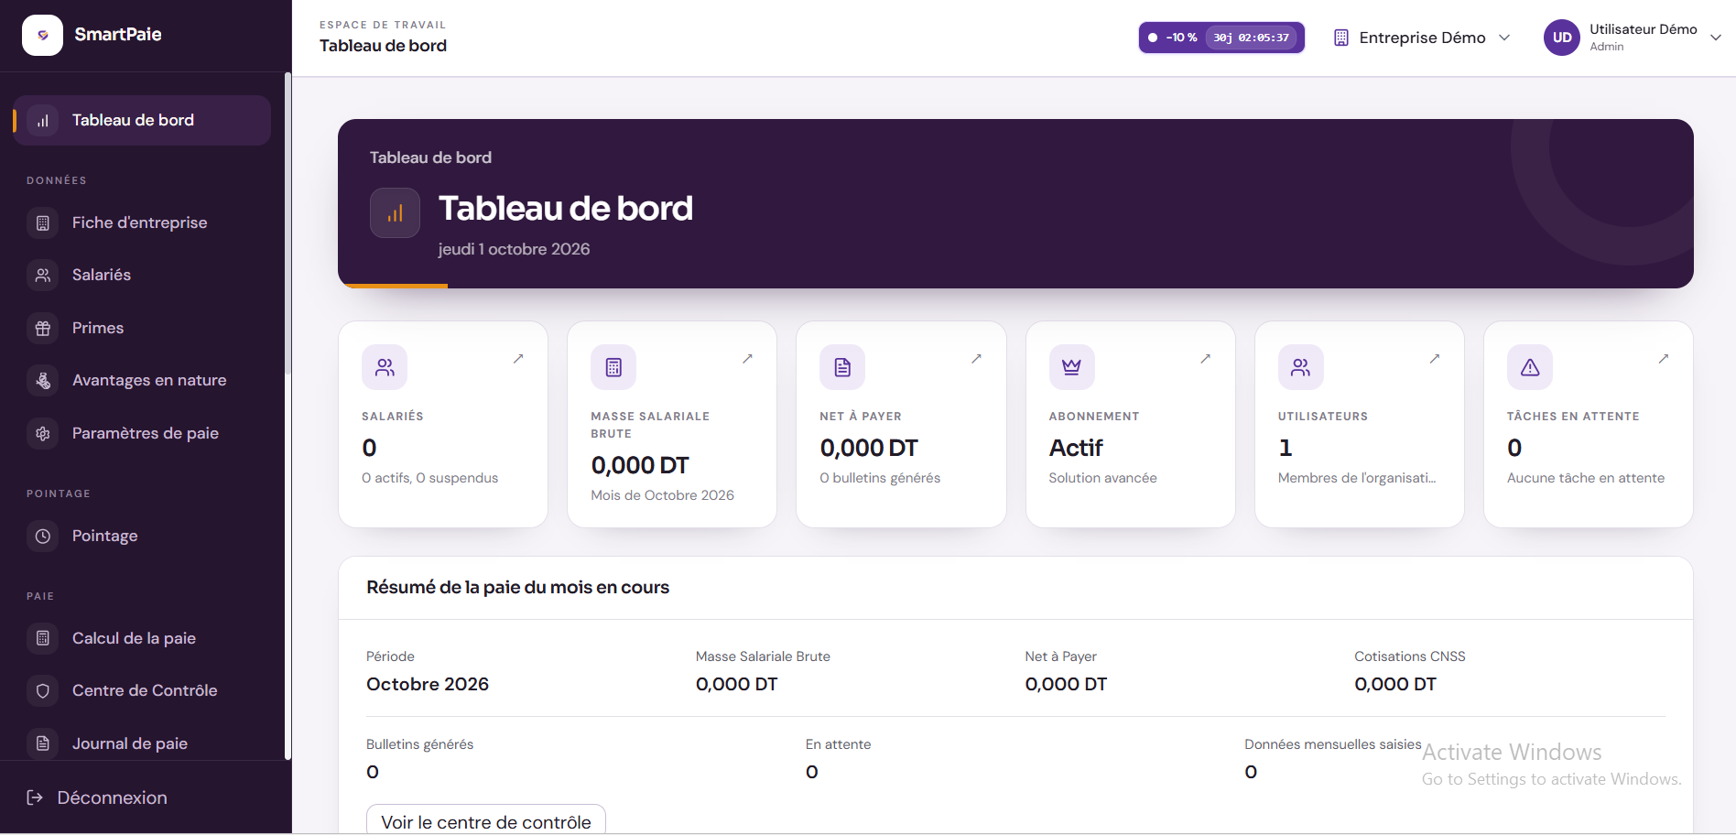Image resolution: width=1736 pixels, height=835 pixels.
Task: Click the Journal de paie document icon
Action: (x=43, y=743)
